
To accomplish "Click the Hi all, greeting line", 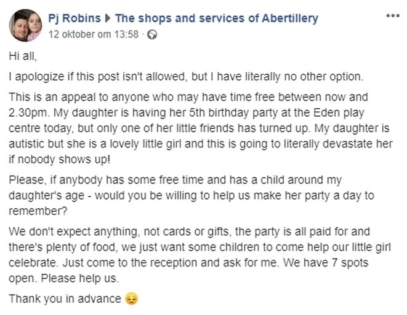I will (23, 56).
